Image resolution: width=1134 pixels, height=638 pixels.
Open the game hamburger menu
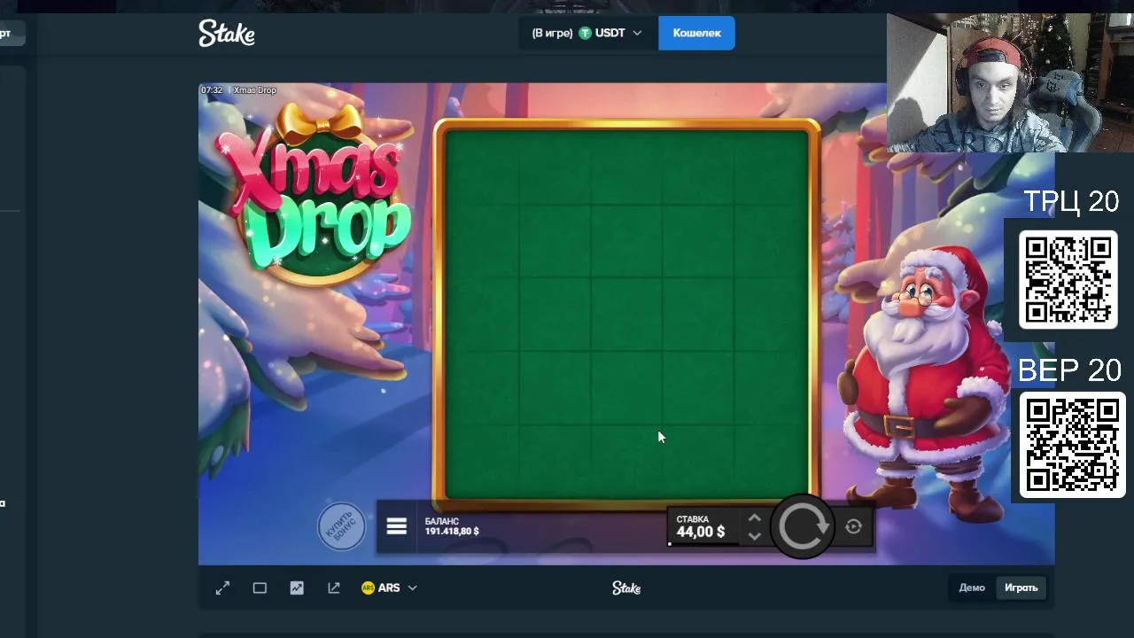tap(396, 526)
